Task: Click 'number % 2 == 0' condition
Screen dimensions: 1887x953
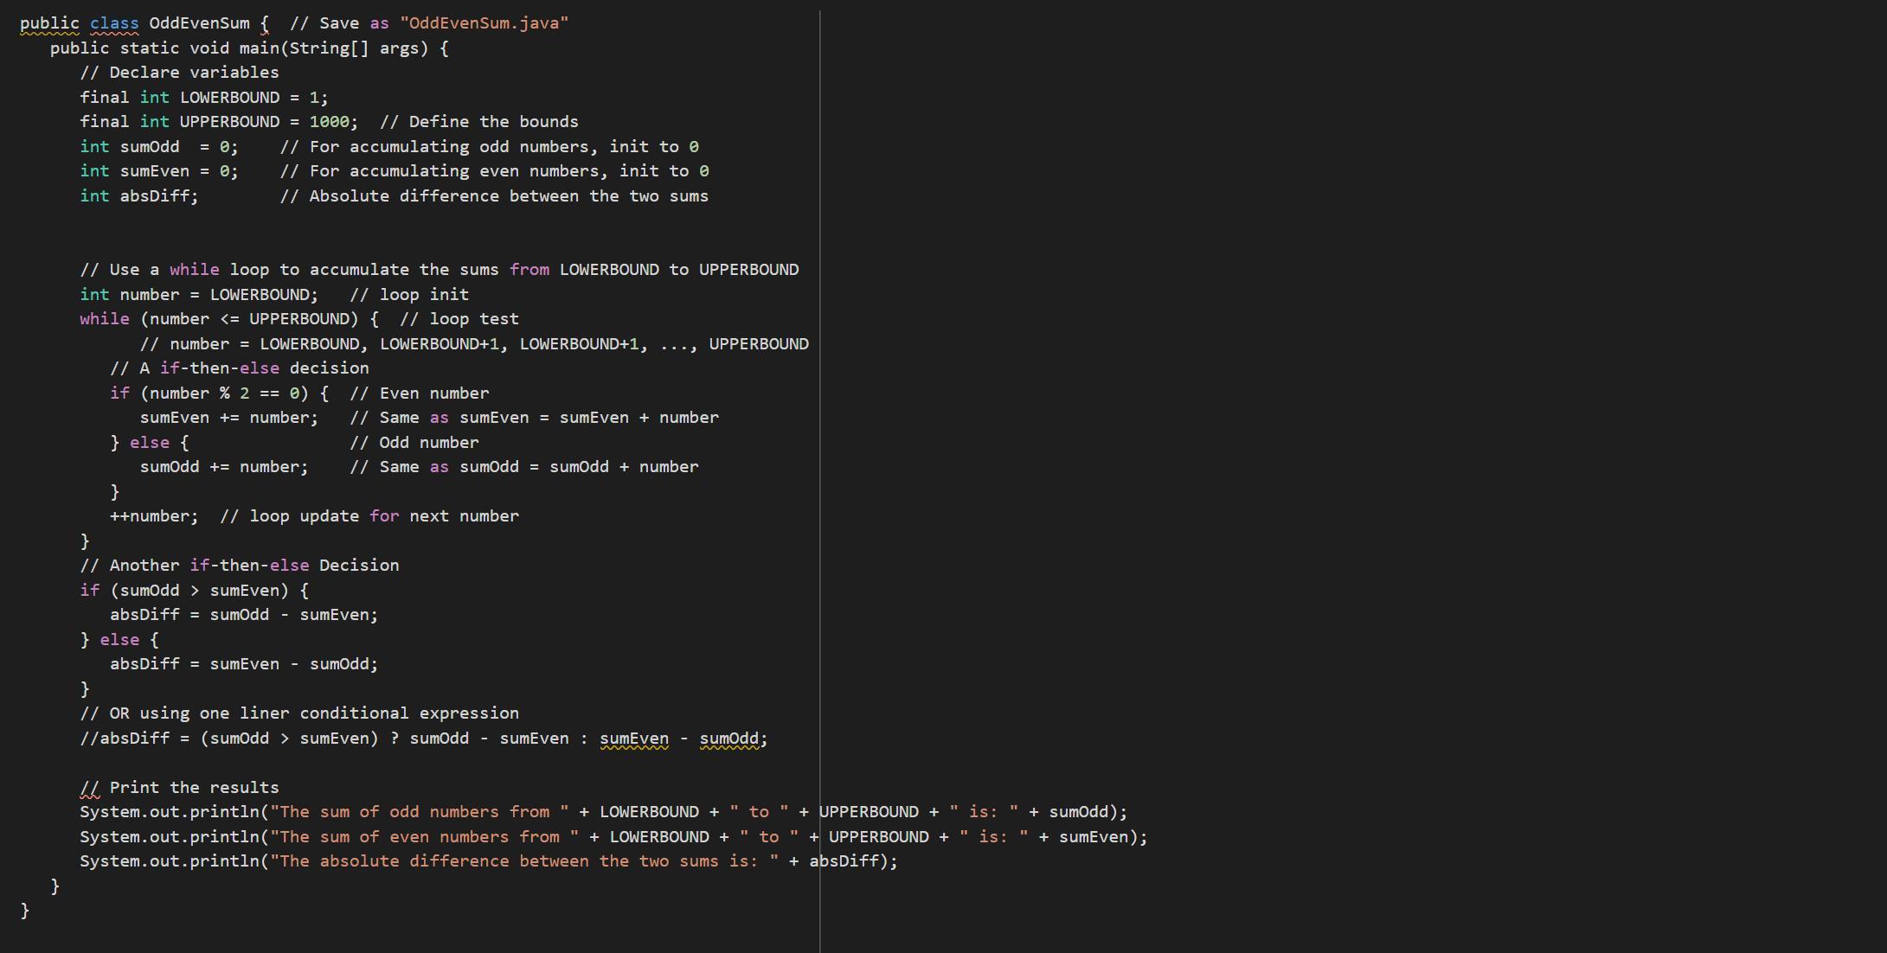Action: [225, 393]
